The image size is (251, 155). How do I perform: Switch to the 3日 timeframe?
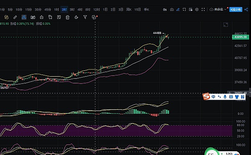(x=121, y=10)
